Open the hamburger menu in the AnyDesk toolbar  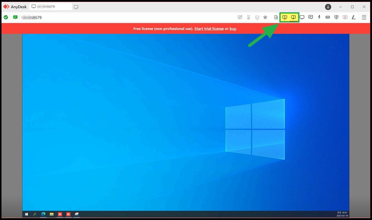pyautogui.click(x=364, y=18)
